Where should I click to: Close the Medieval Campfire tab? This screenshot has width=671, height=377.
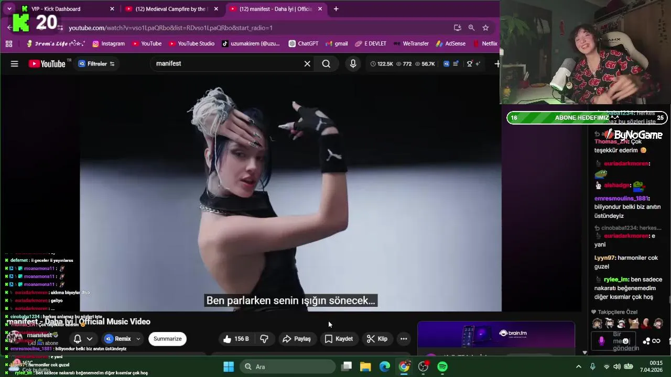tap(215, 9)
